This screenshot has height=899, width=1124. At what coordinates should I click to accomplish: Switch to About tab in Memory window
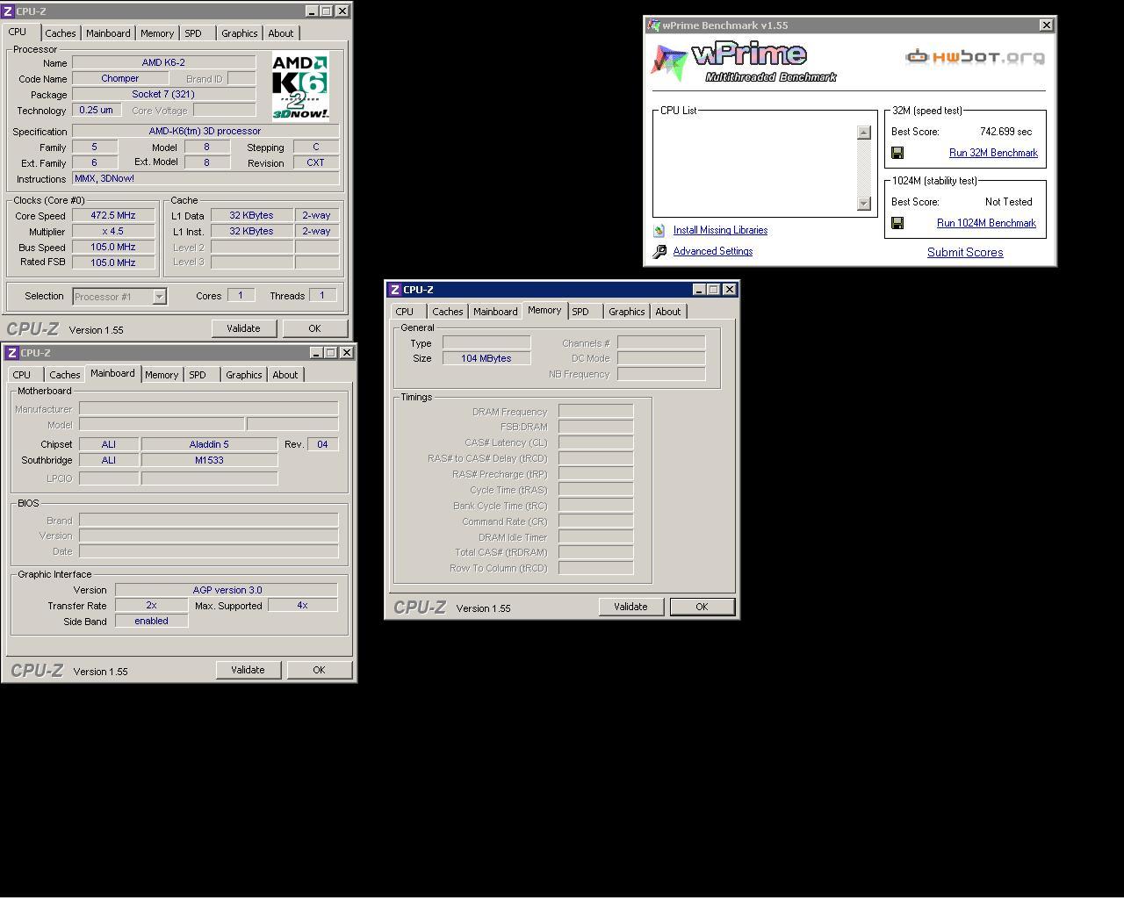[668, 312]
